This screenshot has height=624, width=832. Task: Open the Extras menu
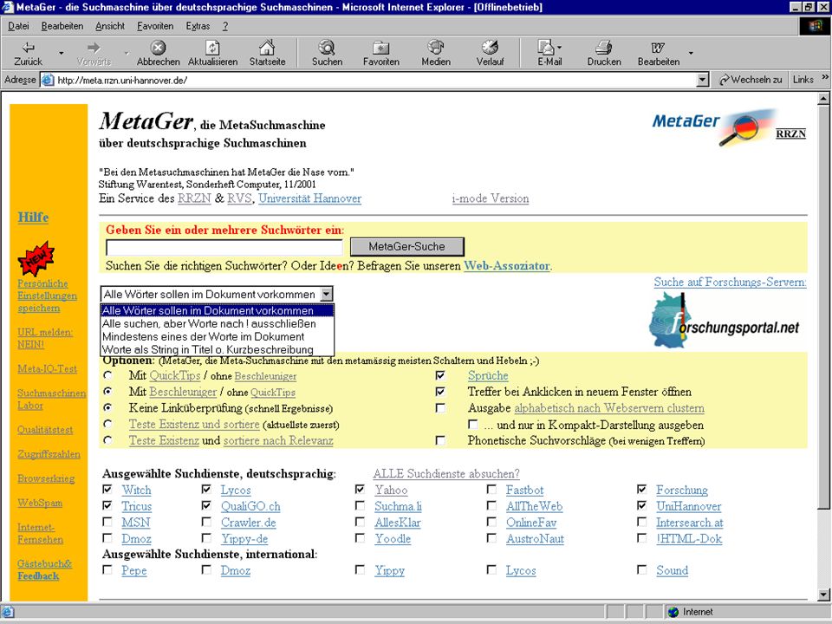click(x=198, y=26)
